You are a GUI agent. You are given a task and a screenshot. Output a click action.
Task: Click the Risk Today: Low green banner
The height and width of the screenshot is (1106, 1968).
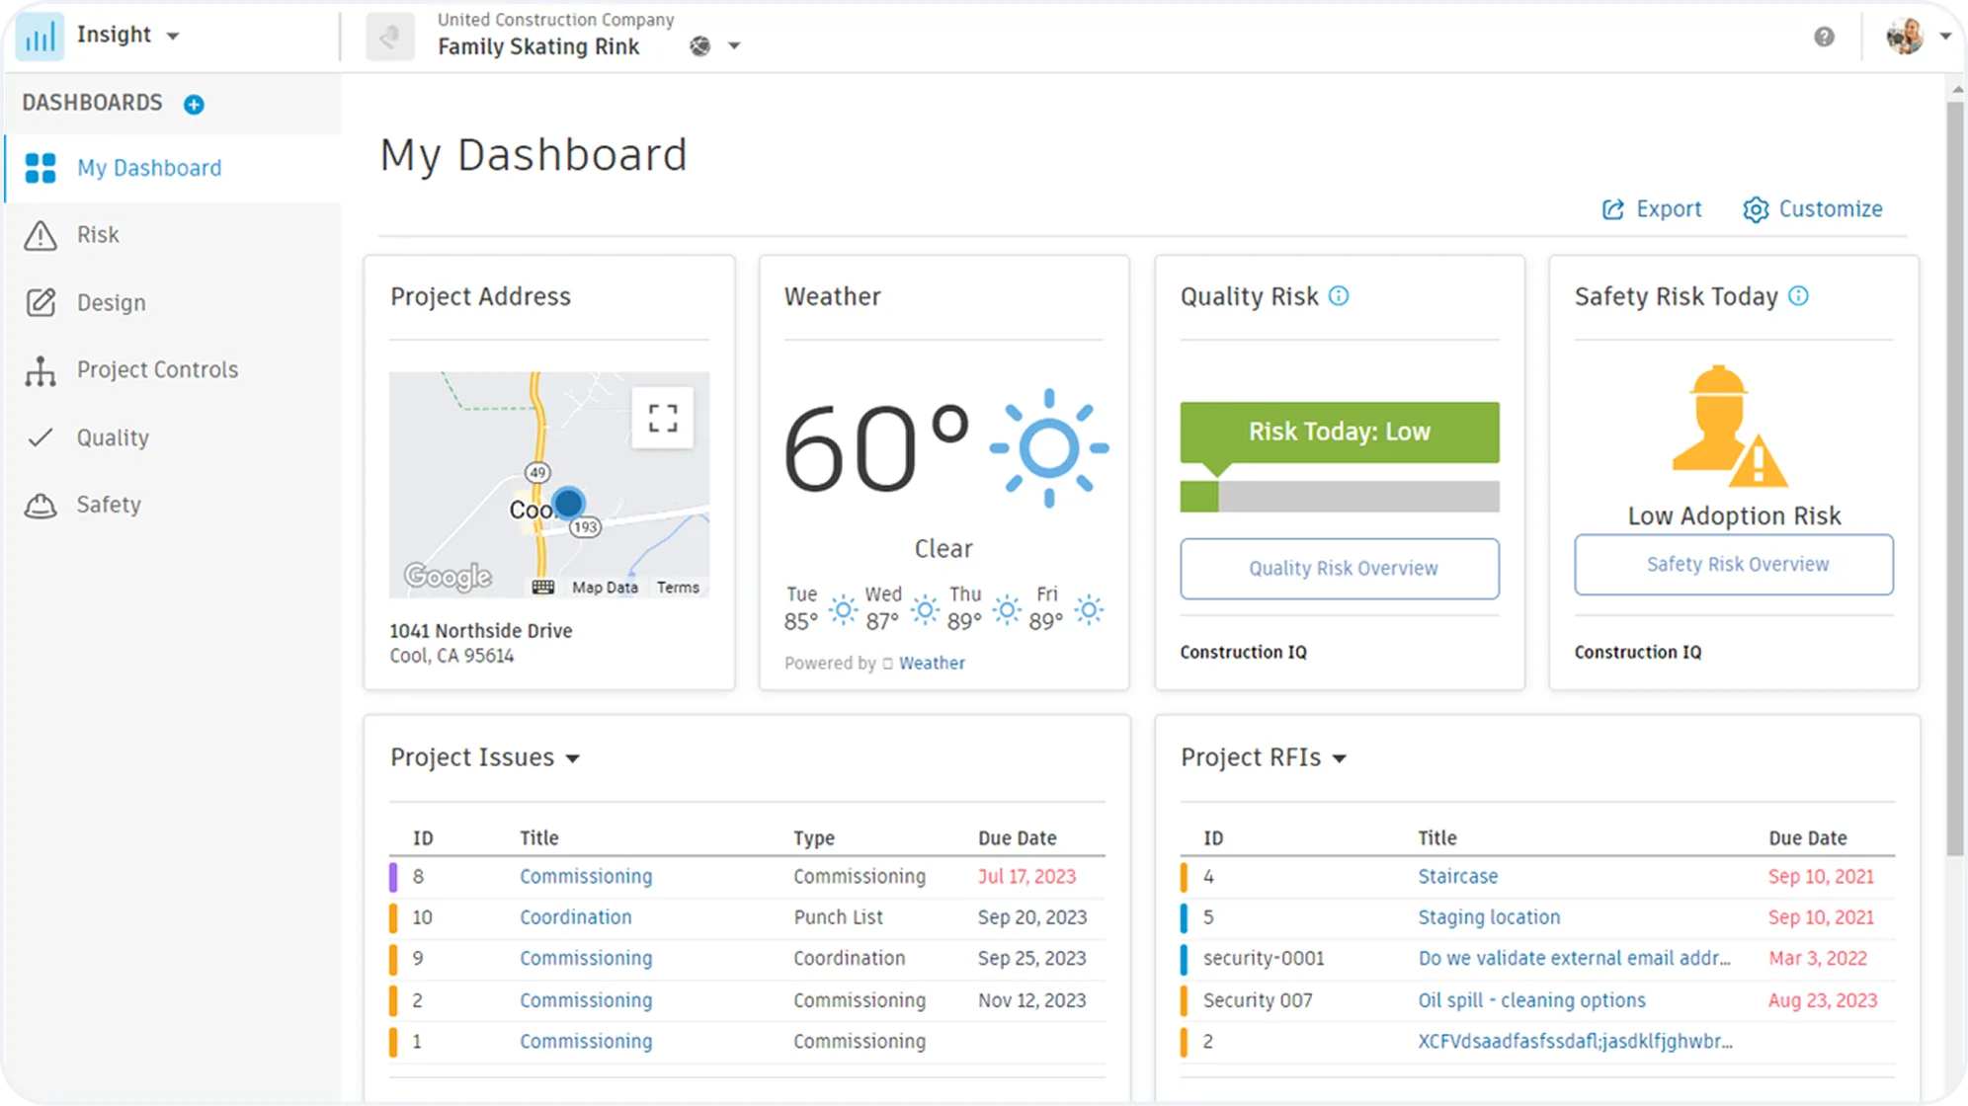(1340, 432)
